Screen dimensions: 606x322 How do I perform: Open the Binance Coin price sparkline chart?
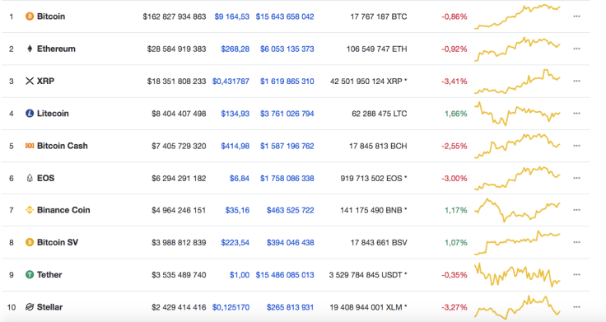pos(517,210)
